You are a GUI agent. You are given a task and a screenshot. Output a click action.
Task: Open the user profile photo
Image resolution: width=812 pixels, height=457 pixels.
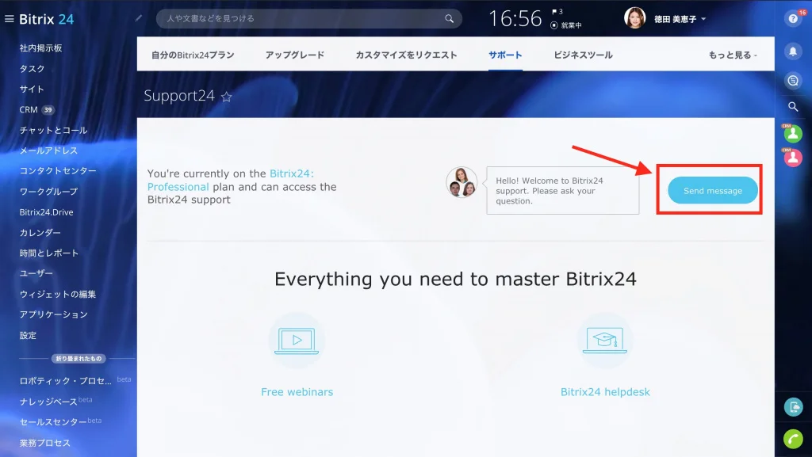tap(634, 18)
